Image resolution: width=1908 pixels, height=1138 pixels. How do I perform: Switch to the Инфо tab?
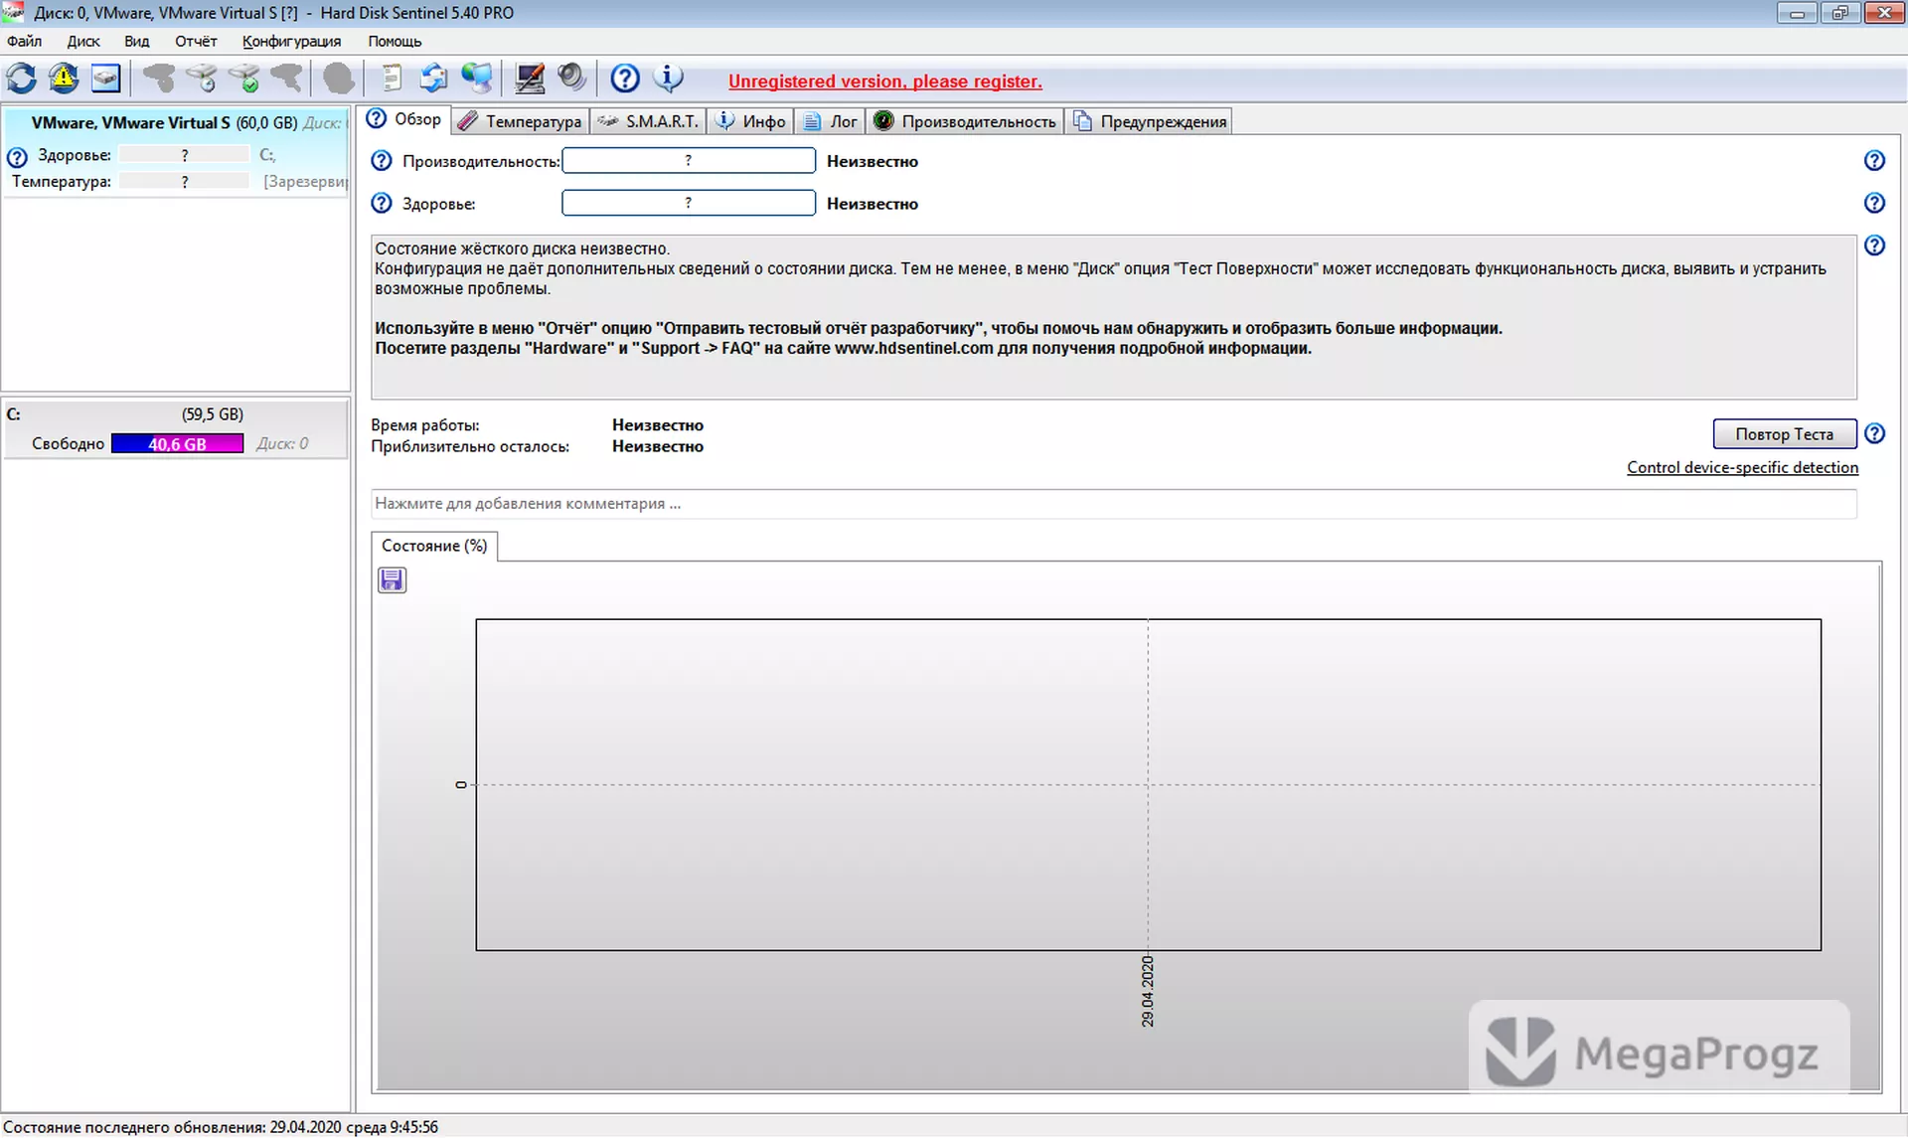(750, 121)
